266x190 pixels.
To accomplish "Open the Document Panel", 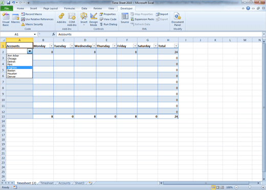I will 178,19.
